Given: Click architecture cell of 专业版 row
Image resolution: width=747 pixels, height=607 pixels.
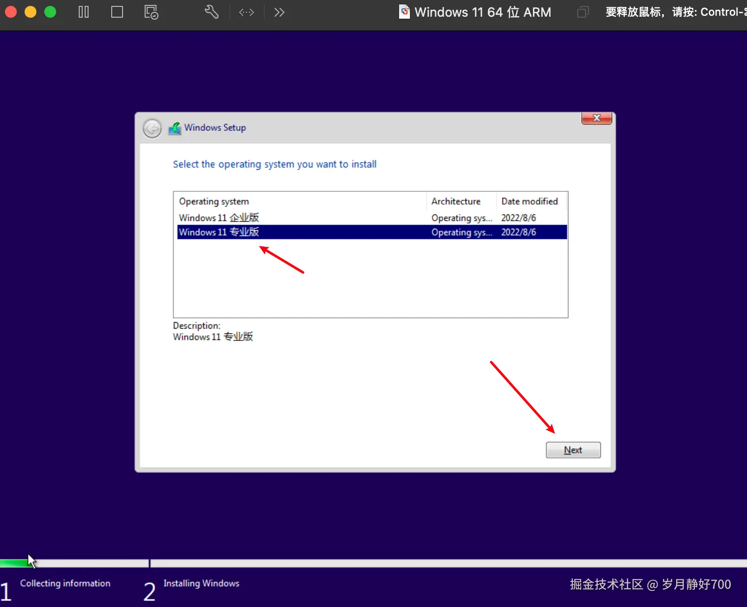Looking at the screenshot, I should pyautogui.click(x=462, y=232).
